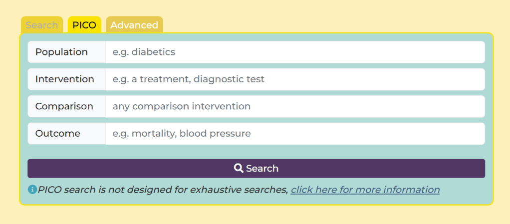
Task: Open the 'click here for more information' link
Action: [x=365, y=190]
